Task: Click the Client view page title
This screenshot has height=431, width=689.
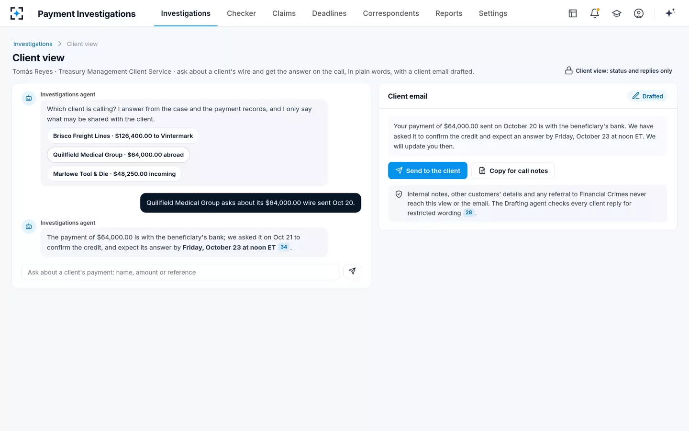Action: point(38,58)
